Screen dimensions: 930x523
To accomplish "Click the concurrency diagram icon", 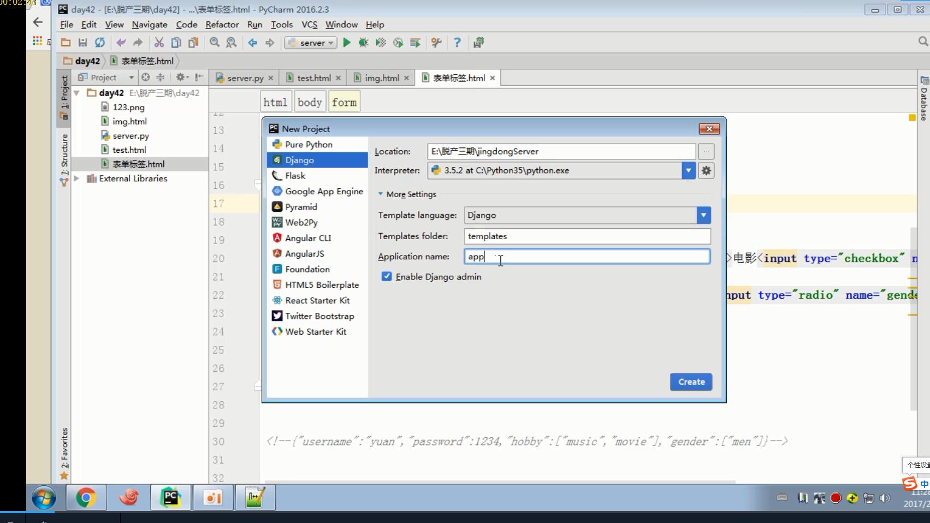I will [x=415, y=43].
